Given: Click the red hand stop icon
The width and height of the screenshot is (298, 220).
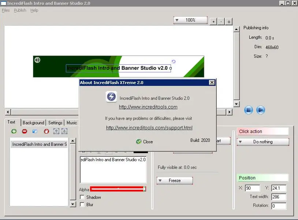Looking at the screenshot, I should click(x=46, y=131).
